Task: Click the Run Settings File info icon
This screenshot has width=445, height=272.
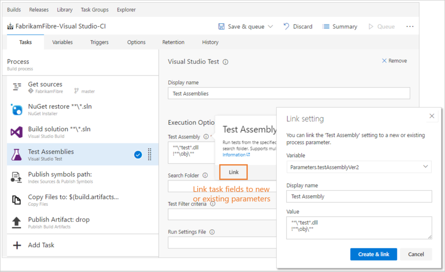Action: pos(212,232)
